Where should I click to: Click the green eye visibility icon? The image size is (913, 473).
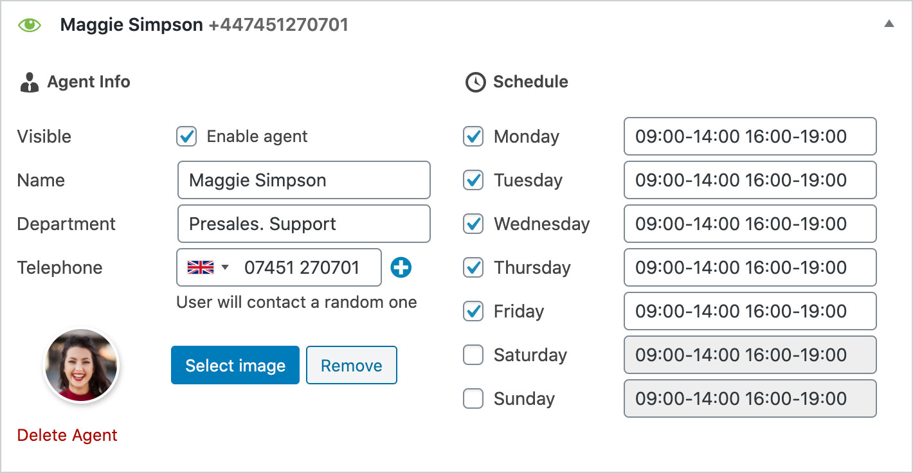pyautogui.click(x=30, y=25)
